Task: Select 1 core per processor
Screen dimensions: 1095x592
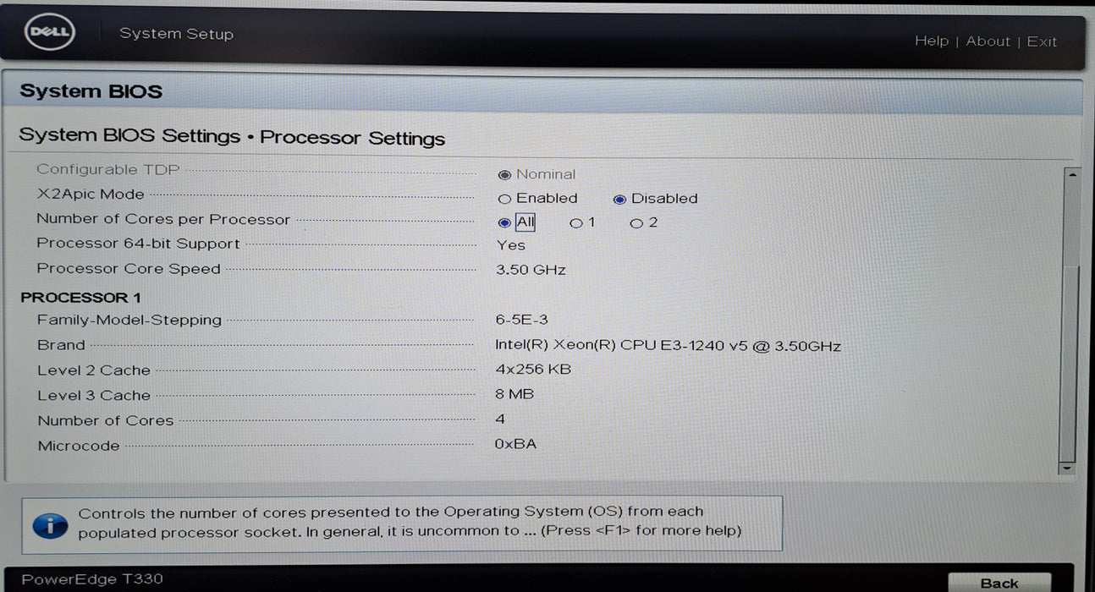Action: click(576, 223)
